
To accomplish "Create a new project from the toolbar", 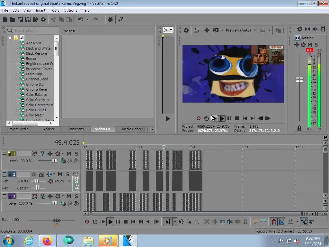I will 5,19.
